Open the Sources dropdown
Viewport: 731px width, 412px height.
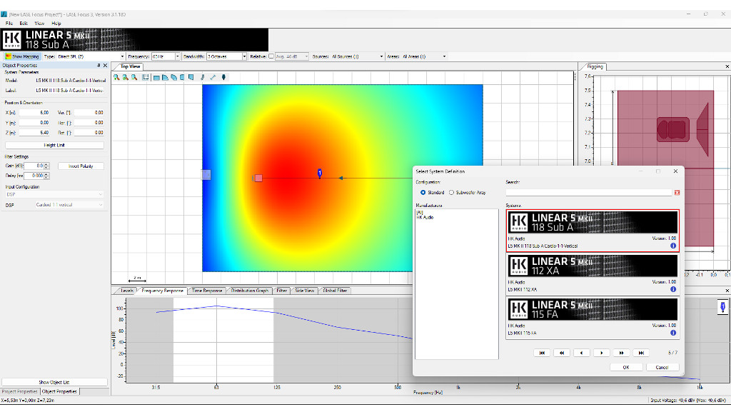(381, 56)
